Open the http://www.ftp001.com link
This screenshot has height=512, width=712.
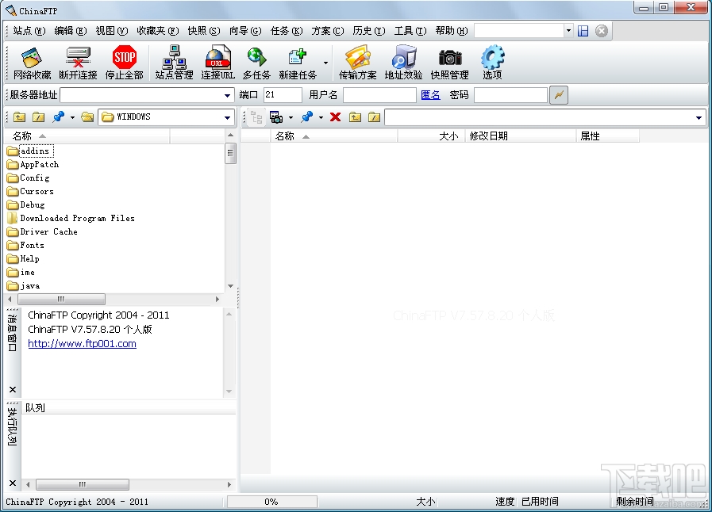(x=83, y=344)
